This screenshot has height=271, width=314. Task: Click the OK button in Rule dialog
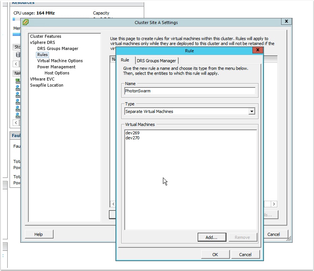coord(215,255)
